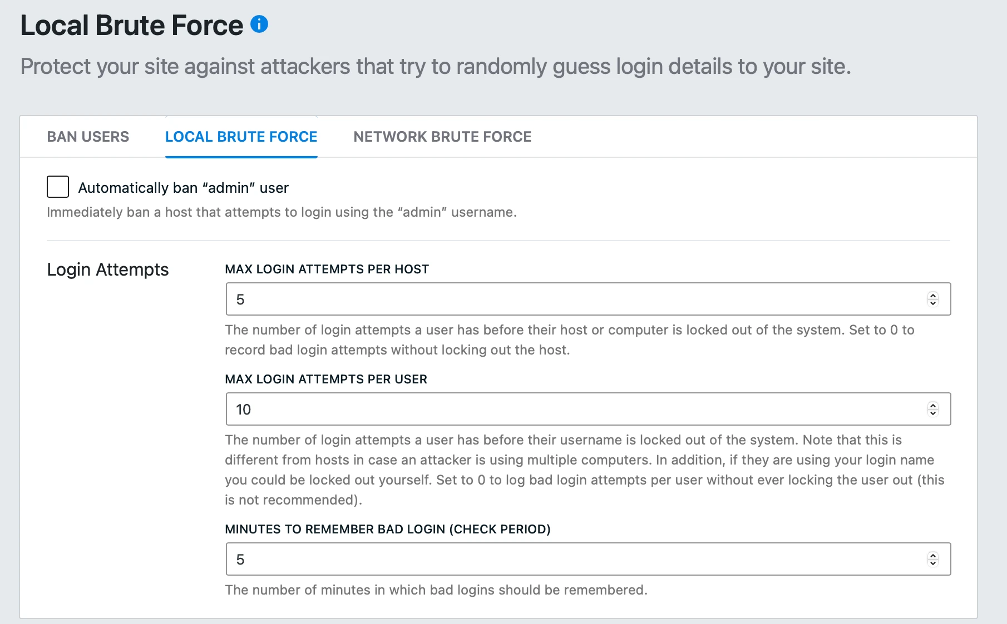Decrement max login attempts per user stepper
The height and width of the screenshot is (624, 1007).
933,413
